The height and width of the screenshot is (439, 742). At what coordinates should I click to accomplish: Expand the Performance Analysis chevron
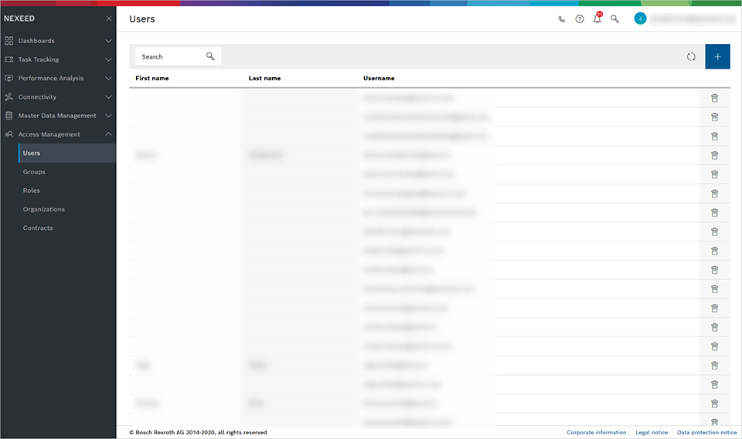point(108,78)
